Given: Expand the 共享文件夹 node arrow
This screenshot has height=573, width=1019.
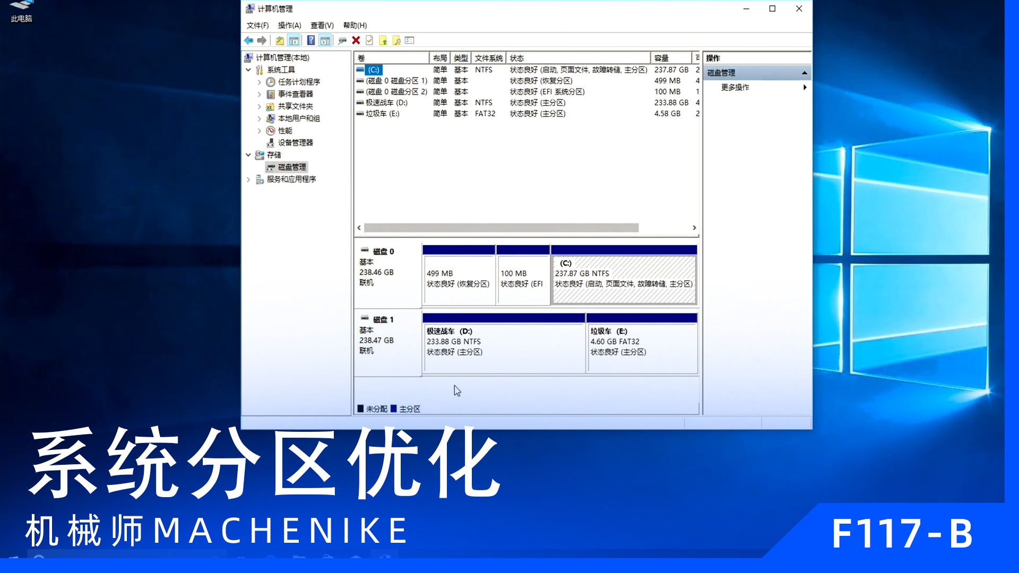Looking at the screenshot, I should pos(259,106).
